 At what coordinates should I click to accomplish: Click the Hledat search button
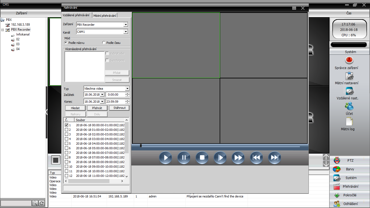click(75, 108)
